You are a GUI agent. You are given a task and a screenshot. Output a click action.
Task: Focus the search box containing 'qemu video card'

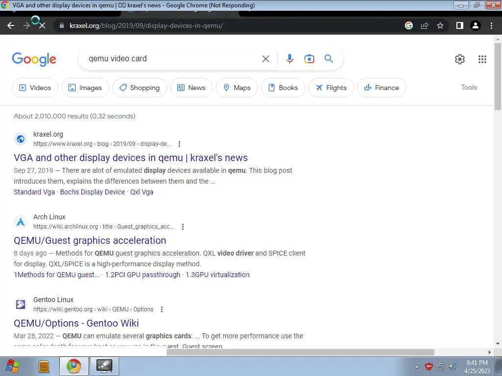click(173, 59)
